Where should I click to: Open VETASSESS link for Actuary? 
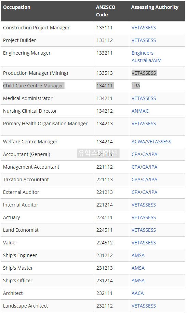pos(144,217)
